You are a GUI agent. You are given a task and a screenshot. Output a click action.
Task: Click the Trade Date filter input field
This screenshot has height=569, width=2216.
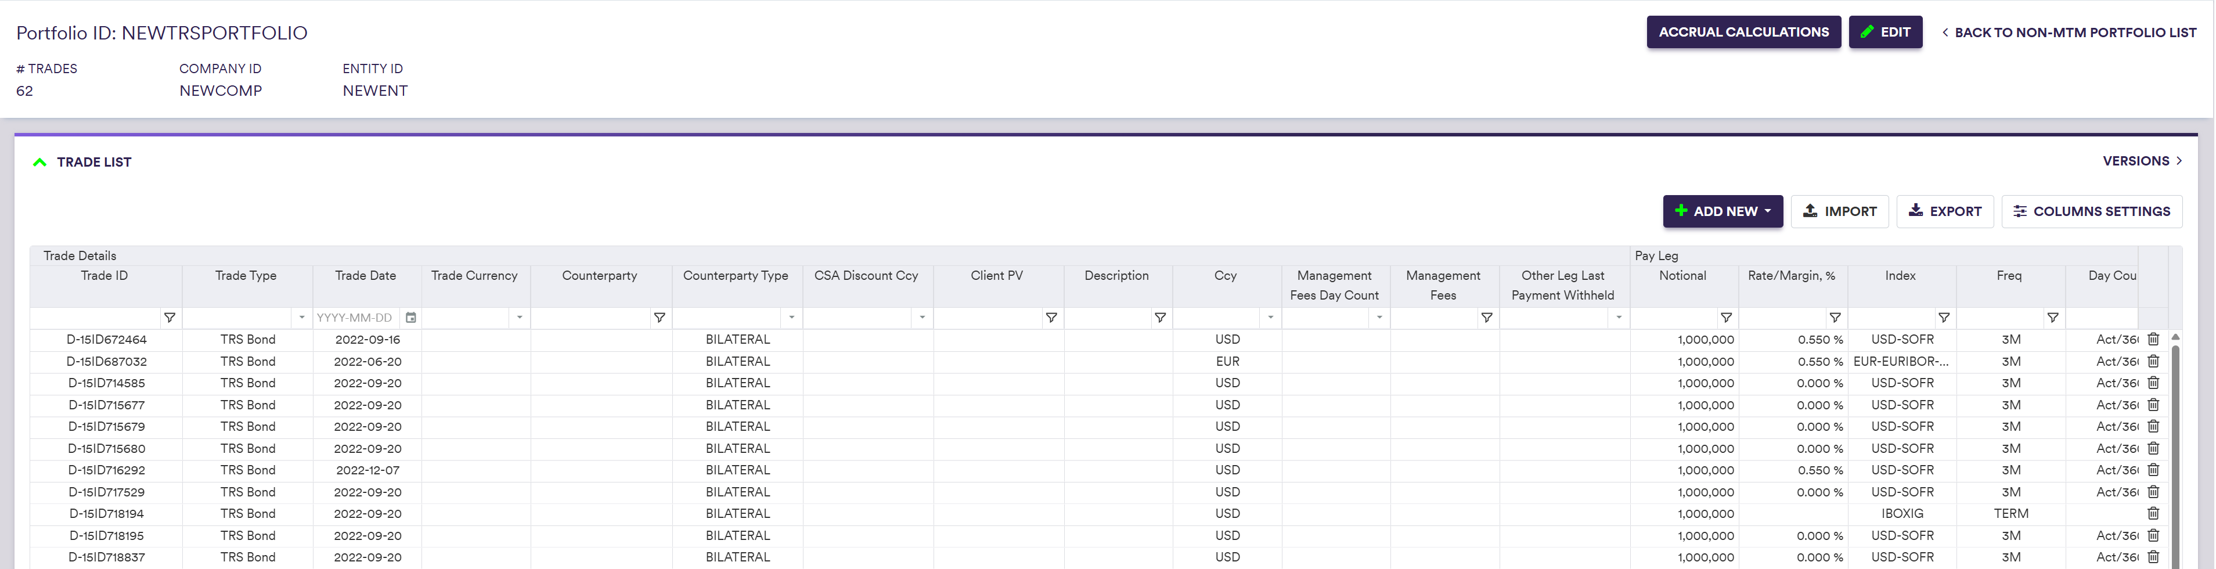(356, 318)
